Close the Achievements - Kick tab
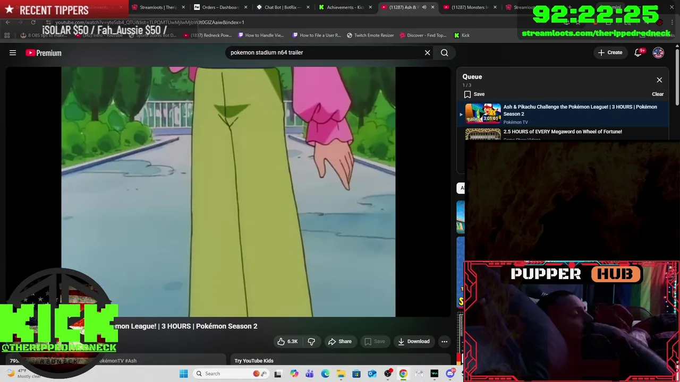The height and width of the screenshot is (382, 680). click(370, 7)
